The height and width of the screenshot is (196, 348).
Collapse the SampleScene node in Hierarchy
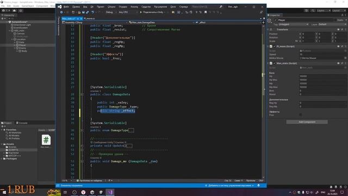click(7, 22)
